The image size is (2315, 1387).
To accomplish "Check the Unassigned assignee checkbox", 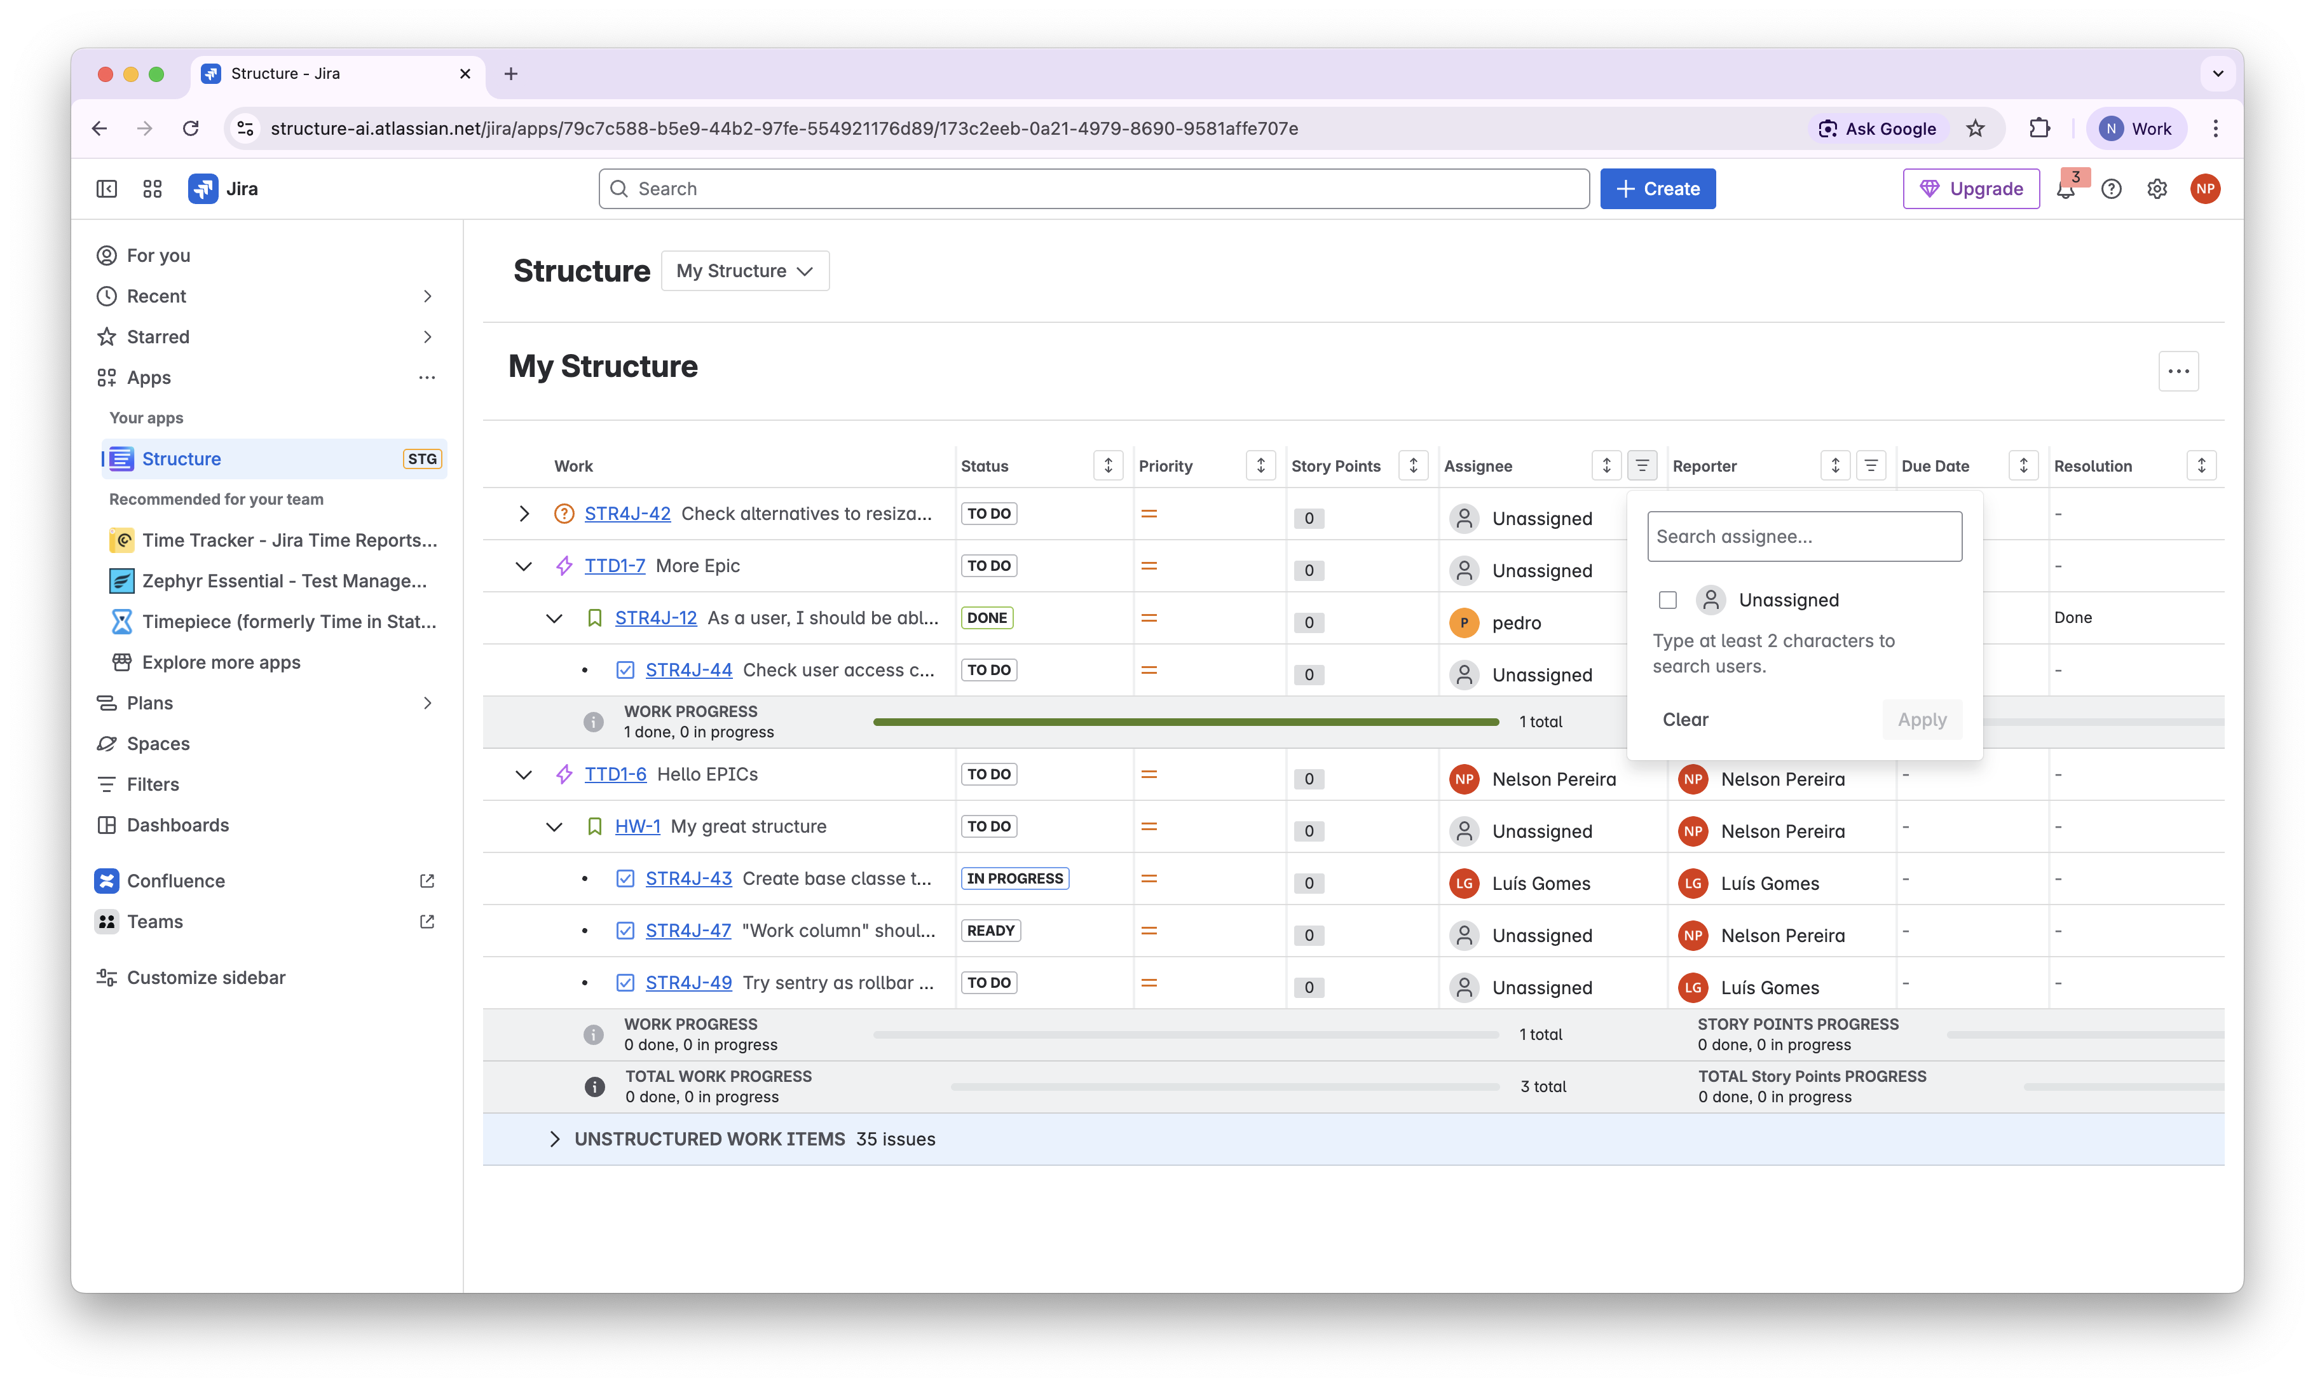I will tap(1667, 600).
